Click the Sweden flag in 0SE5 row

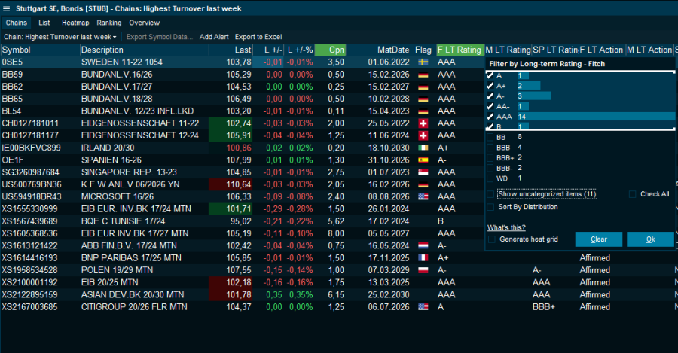click(423, 62)
